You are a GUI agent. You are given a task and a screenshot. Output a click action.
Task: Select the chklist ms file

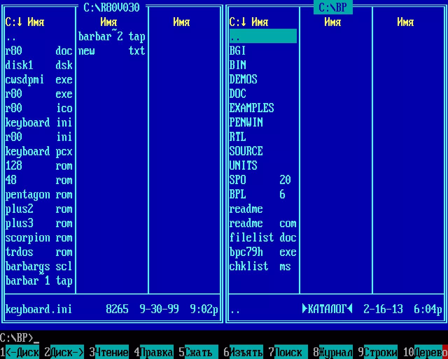pyautogui.click(x=263, y=266)
